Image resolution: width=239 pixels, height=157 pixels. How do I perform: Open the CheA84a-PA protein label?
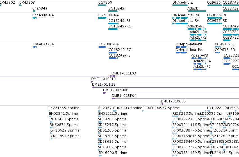tap(43, 44)
